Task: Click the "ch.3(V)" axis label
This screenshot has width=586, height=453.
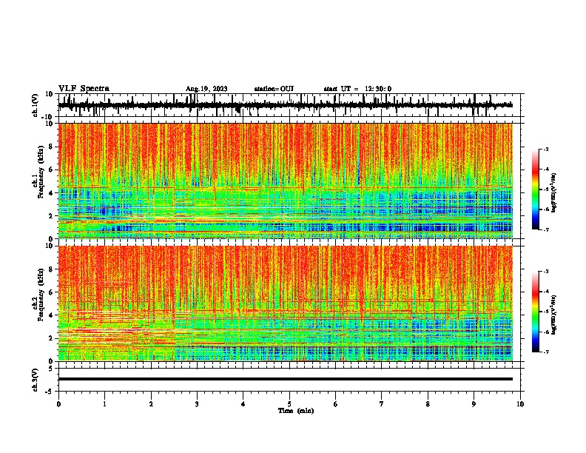Action: click(x=36, y=380)
